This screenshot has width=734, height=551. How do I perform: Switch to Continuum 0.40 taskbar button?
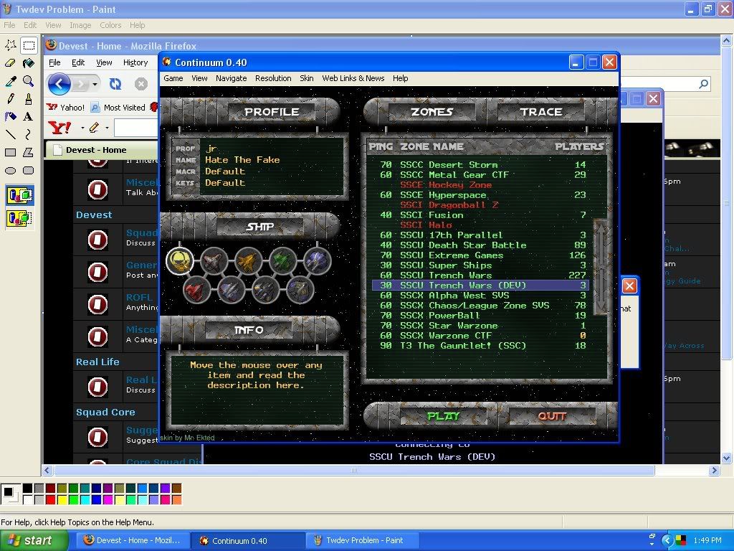[248, 541]
